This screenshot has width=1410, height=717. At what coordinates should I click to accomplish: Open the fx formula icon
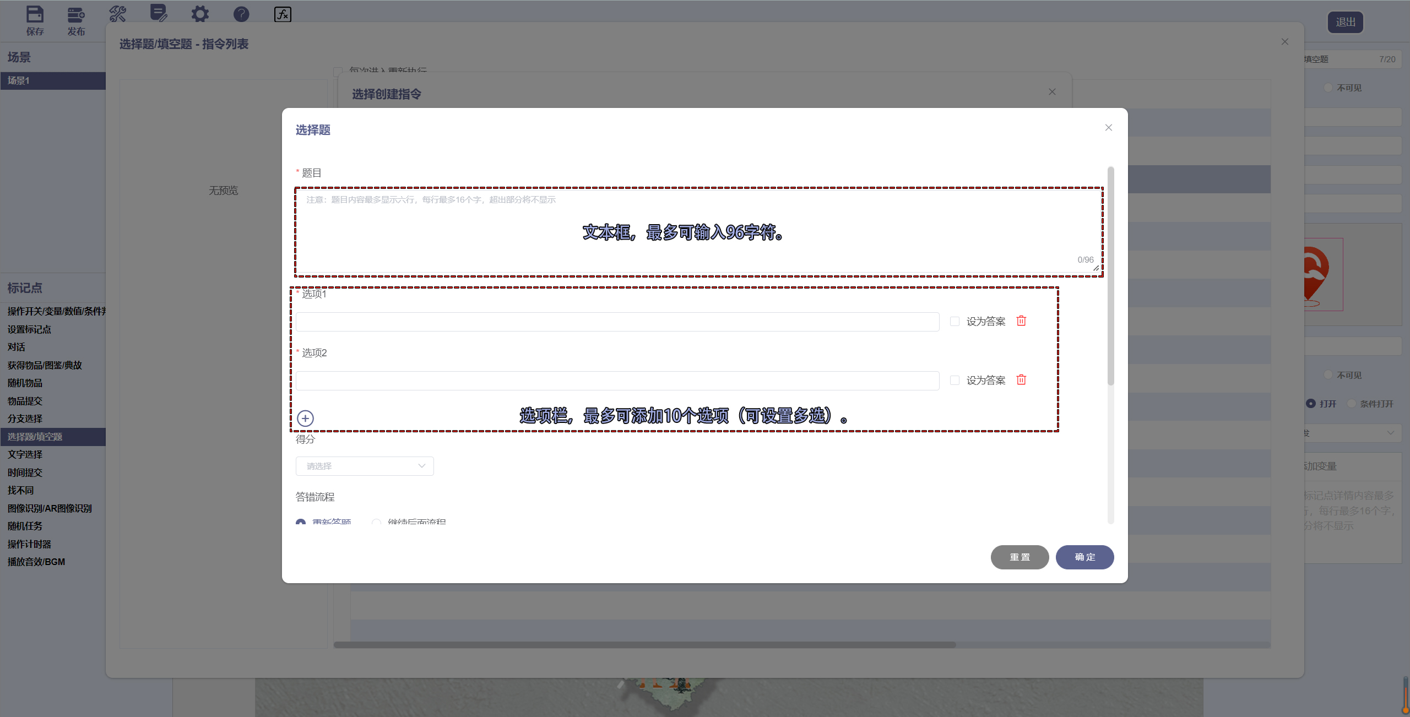pos(283,14)
